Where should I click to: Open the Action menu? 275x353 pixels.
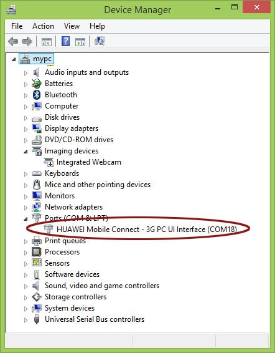[43, 26]
